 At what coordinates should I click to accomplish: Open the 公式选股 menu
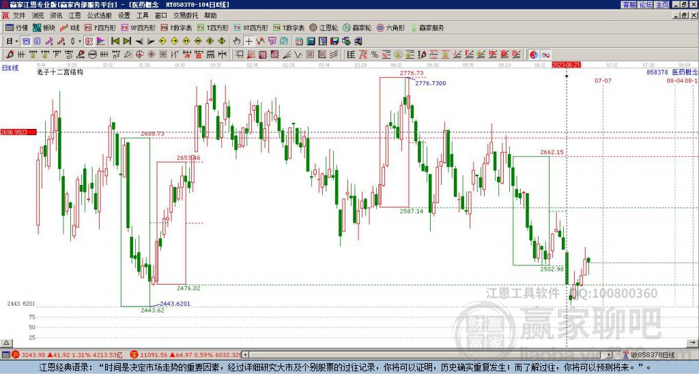(100, 16)
